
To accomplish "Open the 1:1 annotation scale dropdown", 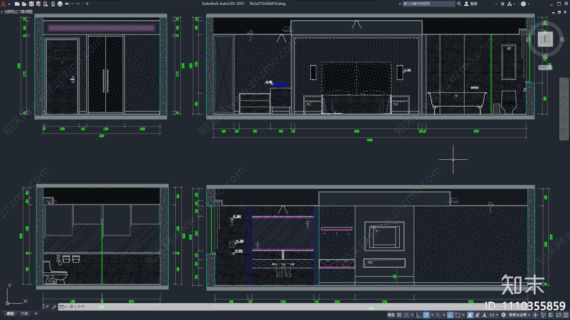I will coord(494,315).
